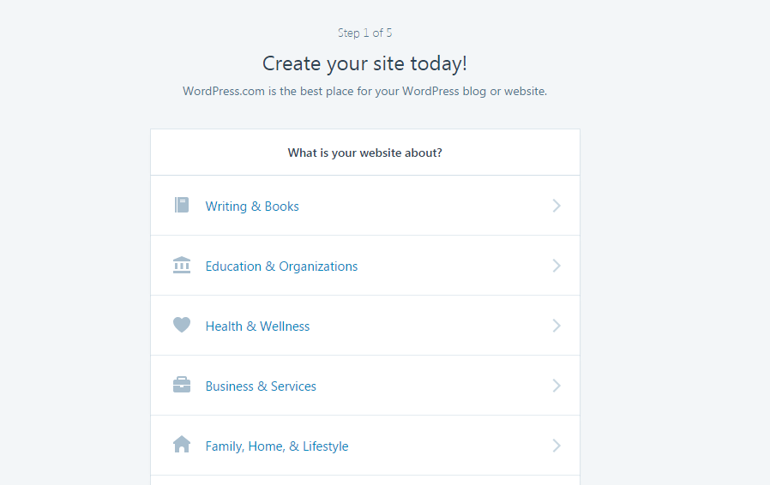This screenshot has width=770, height=485.
Task: Click the "Create your site today!" heading
Action: [364, 63]
